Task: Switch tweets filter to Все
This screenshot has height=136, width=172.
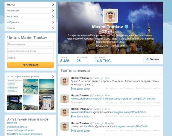Action: pos(75,71)
